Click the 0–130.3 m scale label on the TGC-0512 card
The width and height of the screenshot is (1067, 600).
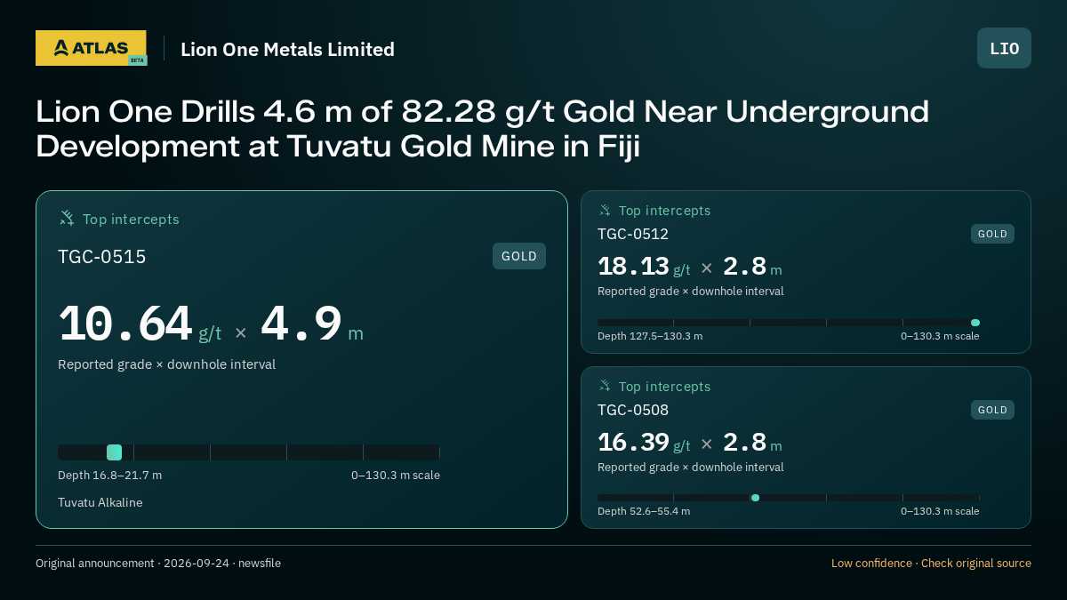(940, 336)
